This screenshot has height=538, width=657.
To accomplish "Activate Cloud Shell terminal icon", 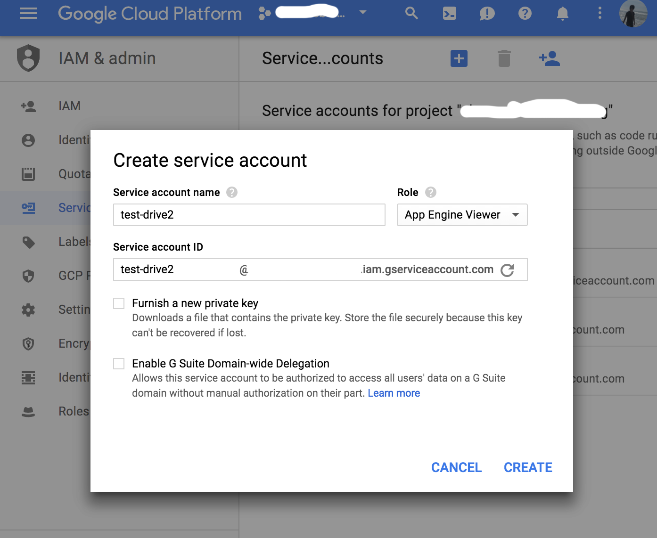I will [450, 13].
